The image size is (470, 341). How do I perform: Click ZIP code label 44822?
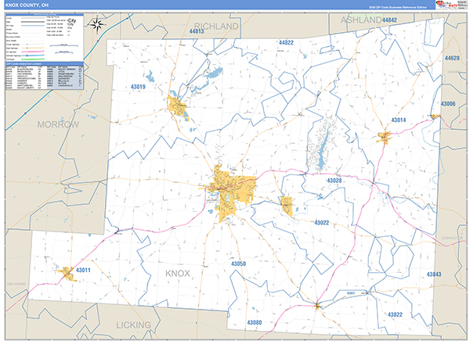[286, 42]
